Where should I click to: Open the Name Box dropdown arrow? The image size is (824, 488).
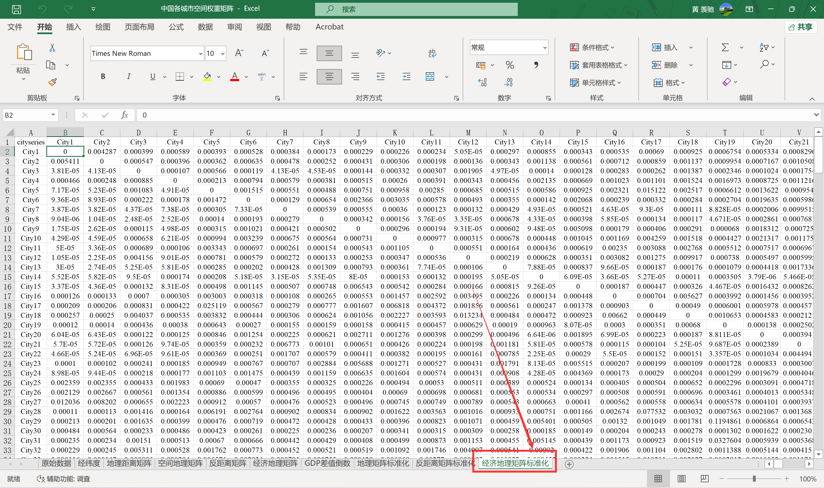(x=53, y=115)
